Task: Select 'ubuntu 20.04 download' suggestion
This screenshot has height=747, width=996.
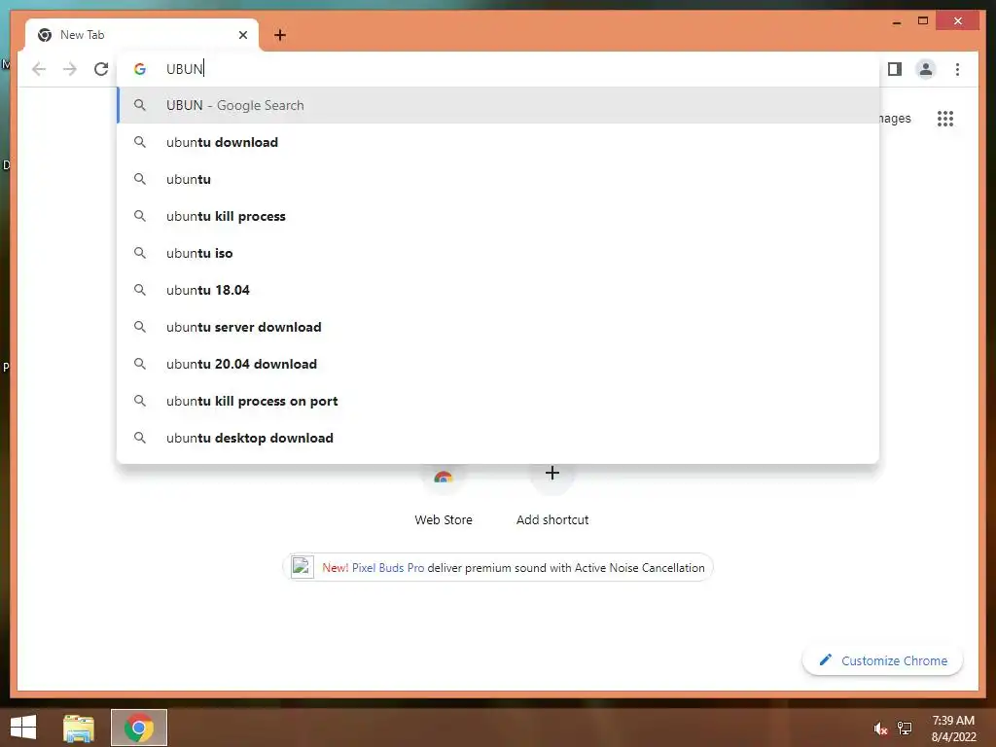Action: [498, 364]
